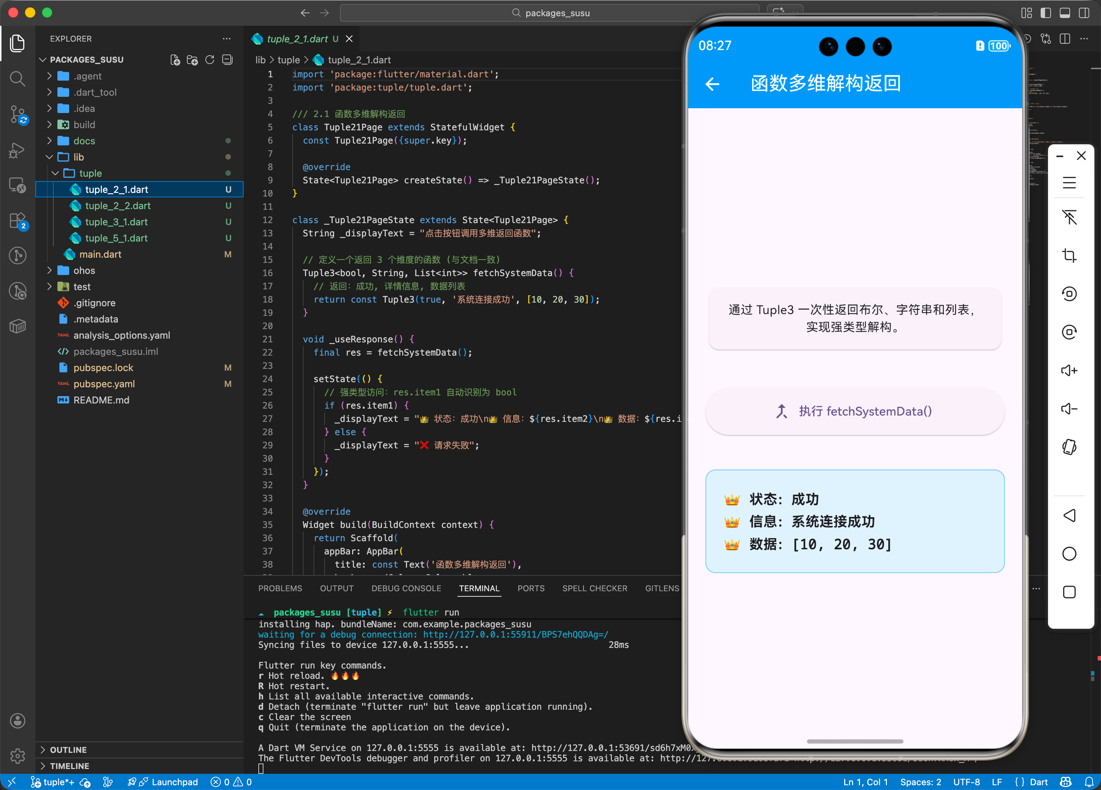Image resolution: width=1101 pixels, height=790 pixels.
Task: Open the Explorer view icon
Action: tap(17, 43)
